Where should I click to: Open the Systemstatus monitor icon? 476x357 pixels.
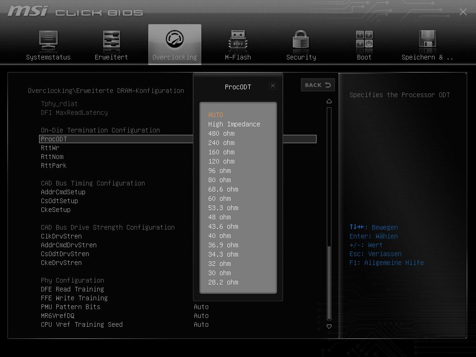(x=48, y=40)
